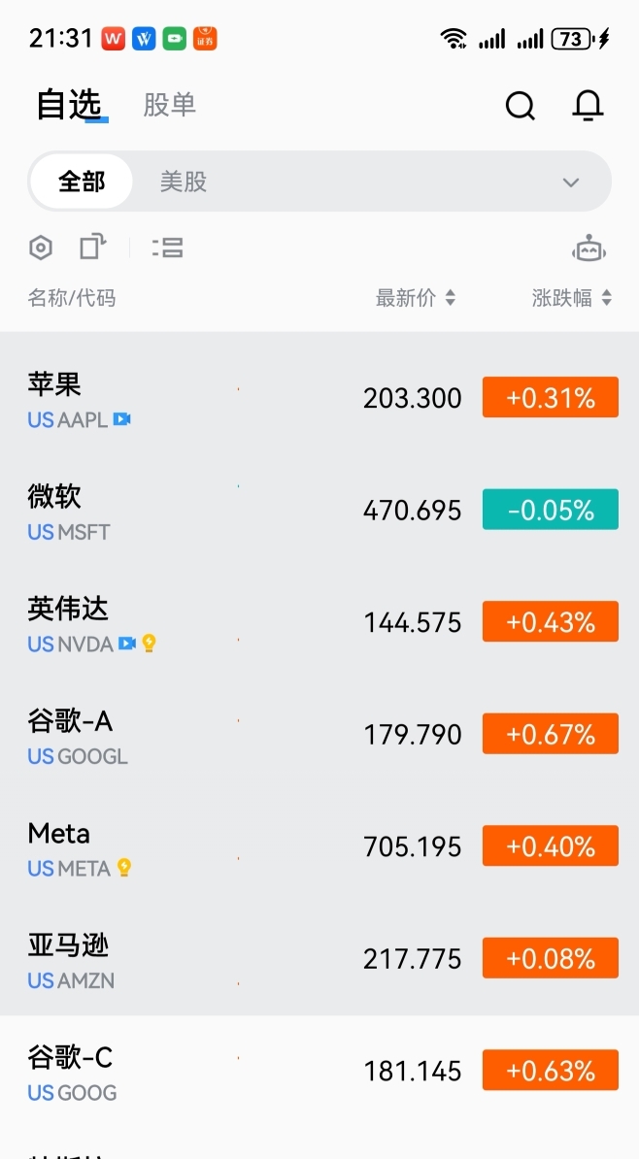Viewport: 639px width, 1159px height.
Task: Tap the lightbulb icon beside META
Action: [x=123, y=867]
